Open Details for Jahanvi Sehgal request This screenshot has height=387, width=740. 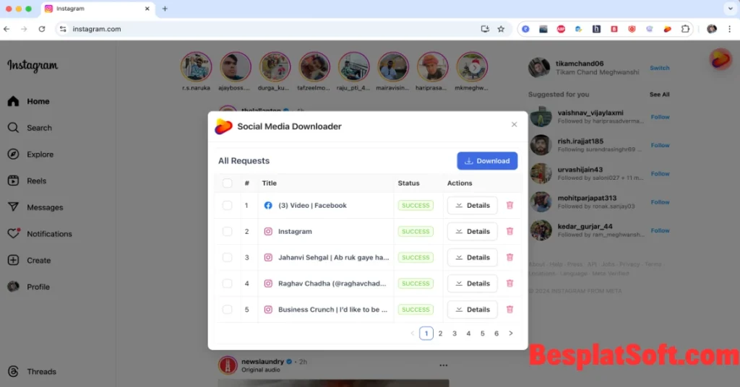473,257
